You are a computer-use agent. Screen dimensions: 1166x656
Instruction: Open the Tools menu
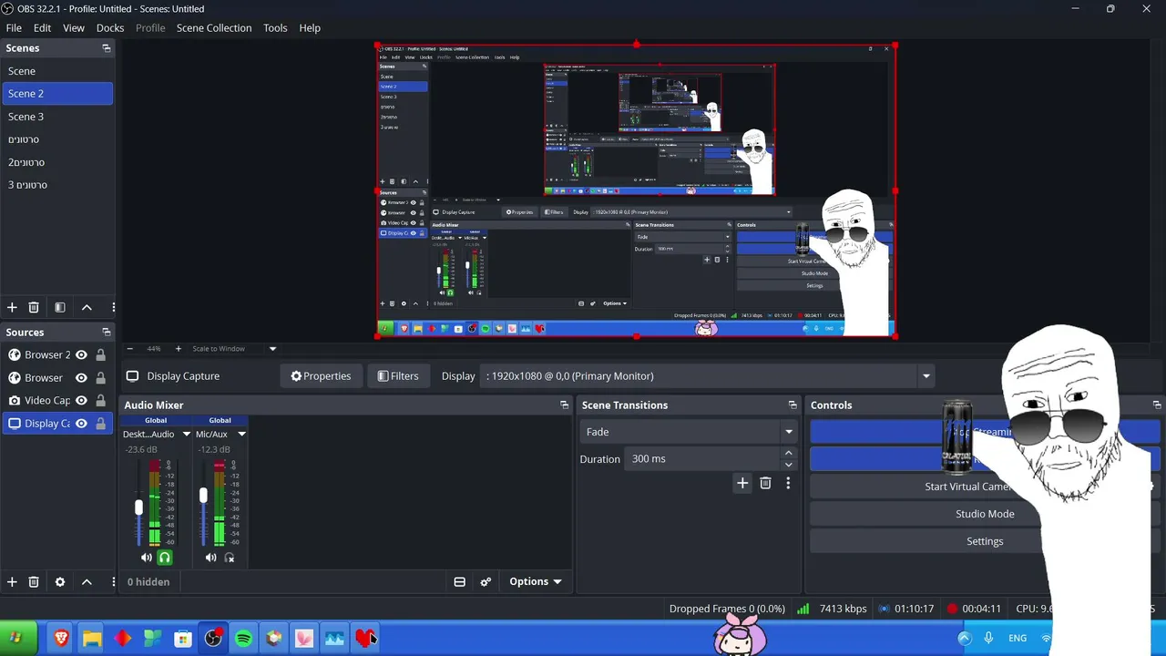click(275, 28)
